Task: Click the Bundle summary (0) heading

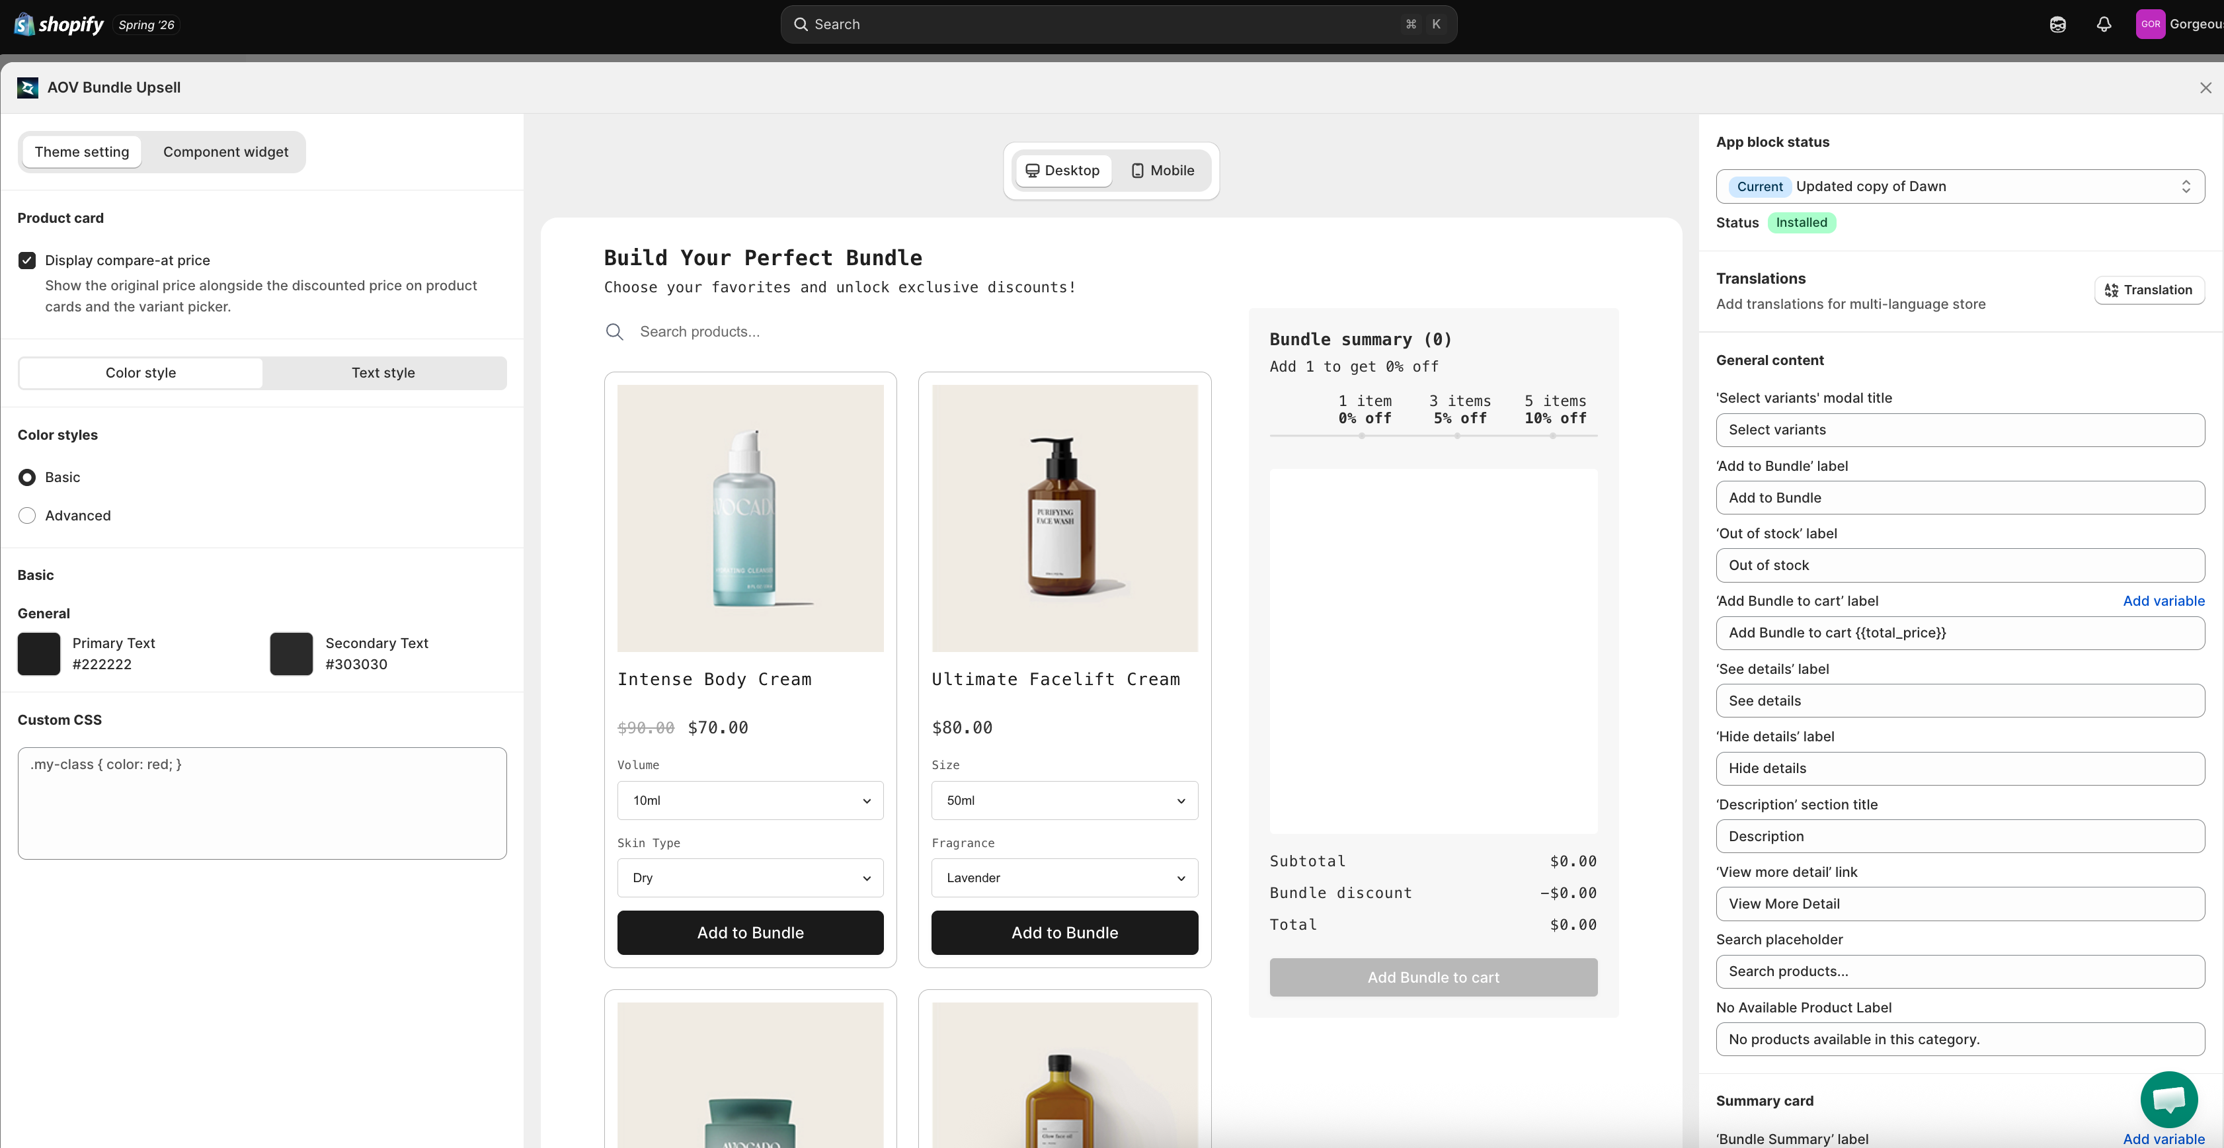Action: [x=1361, y=339]
